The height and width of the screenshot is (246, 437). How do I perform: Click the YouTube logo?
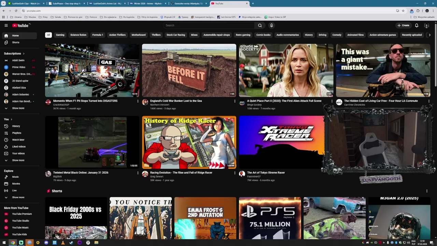pos(21,25)
